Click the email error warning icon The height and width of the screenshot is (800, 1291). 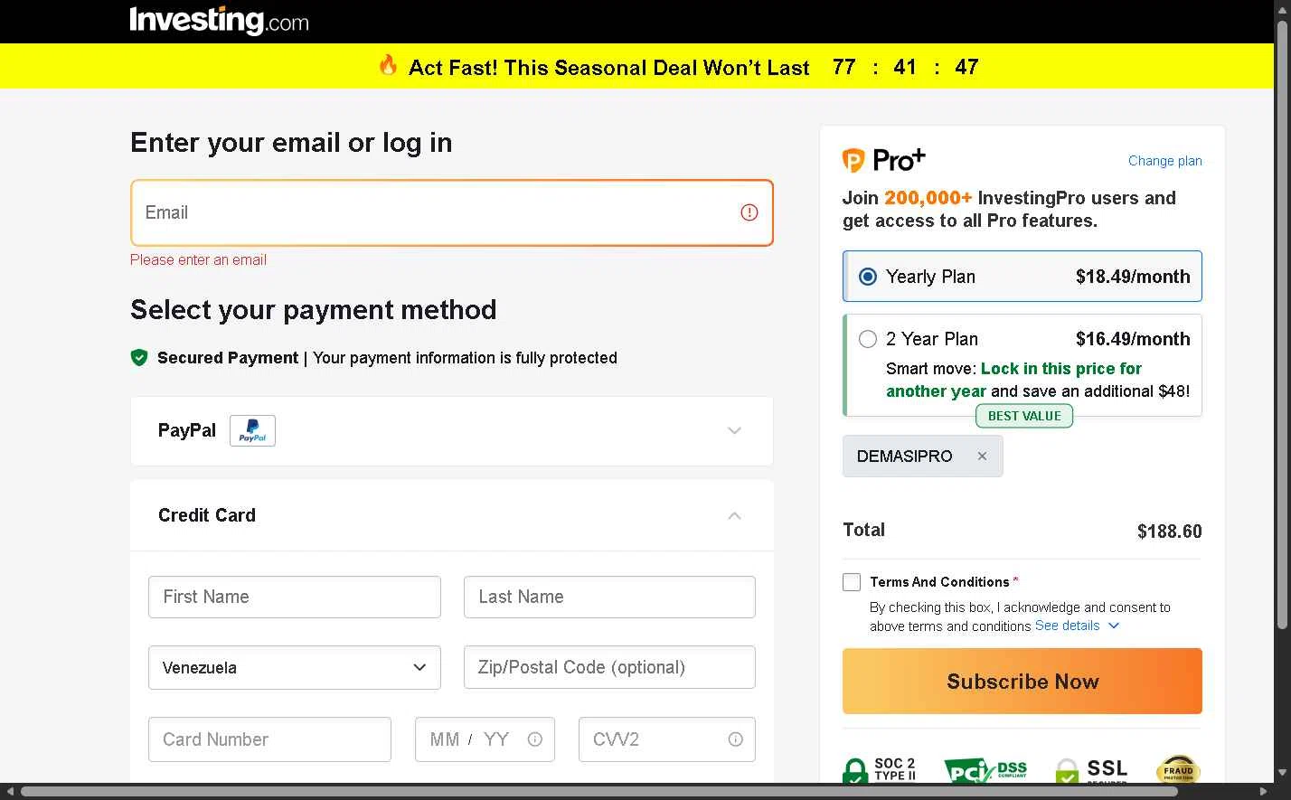749,212
